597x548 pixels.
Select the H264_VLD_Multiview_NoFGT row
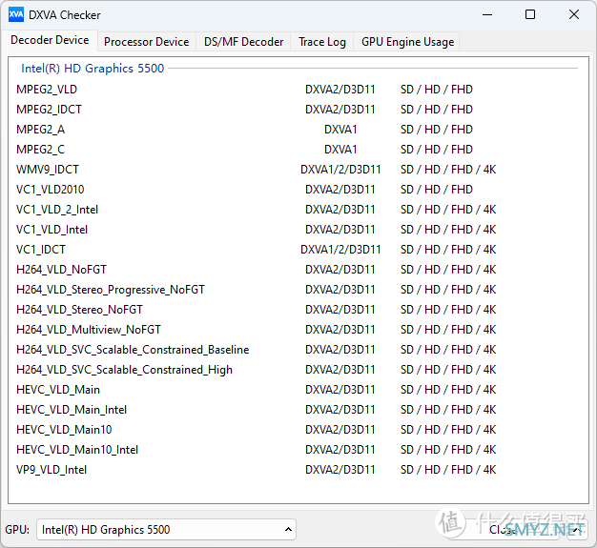[x=298, y=330]
